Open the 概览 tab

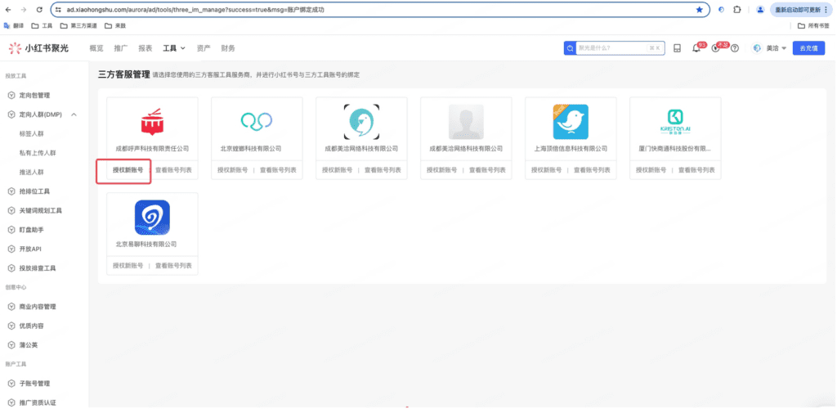(96, 48)
